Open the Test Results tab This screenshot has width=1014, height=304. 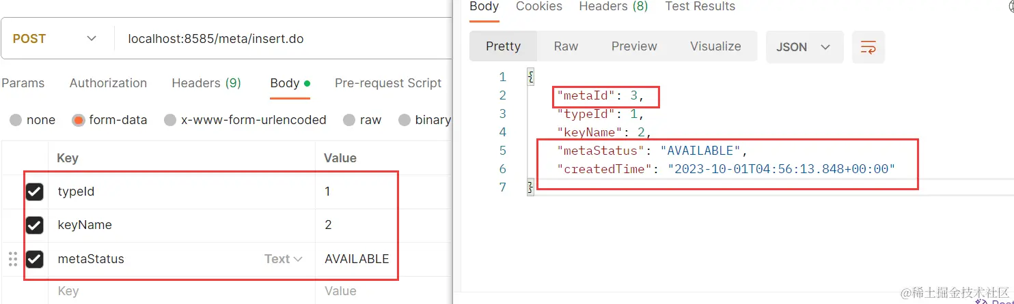[x=700, y=7]
